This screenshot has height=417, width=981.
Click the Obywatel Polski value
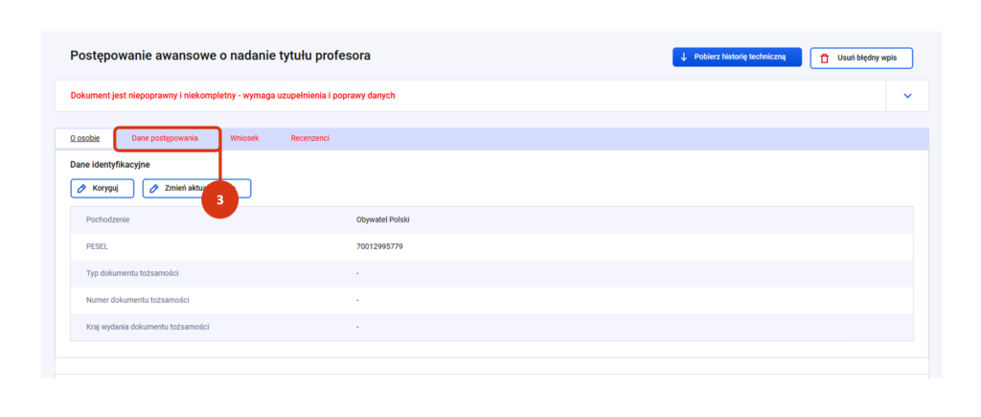tap(383, 220)
